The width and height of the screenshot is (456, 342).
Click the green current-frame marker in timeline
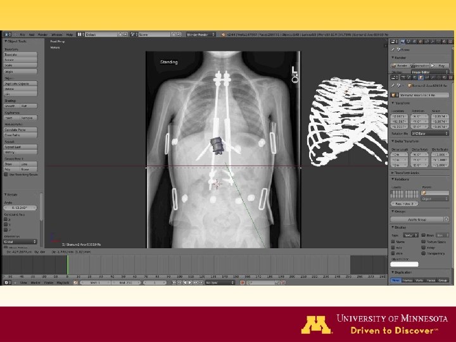point(68,265)
